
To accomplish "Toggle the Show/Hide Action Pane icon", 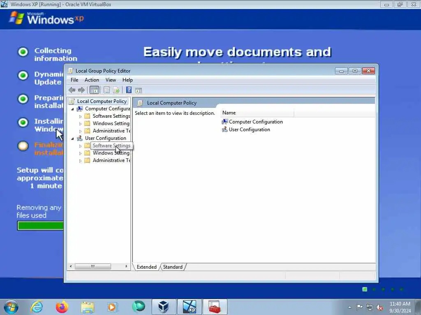I will [x=139, y=90].
